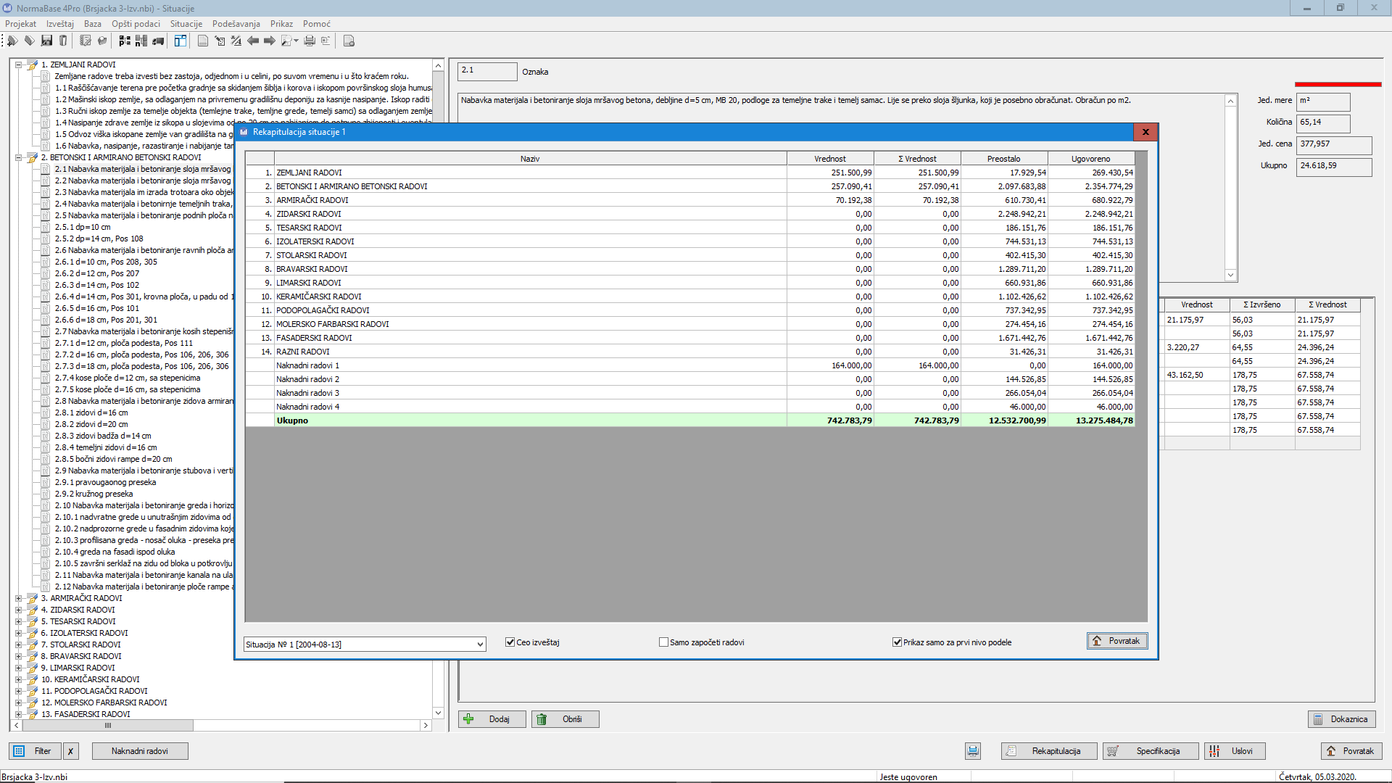This screenshot has width=1392, height=783.
Task: Click Povratak button in Rekapitulacija dialog
Action: coord(1116,641)
